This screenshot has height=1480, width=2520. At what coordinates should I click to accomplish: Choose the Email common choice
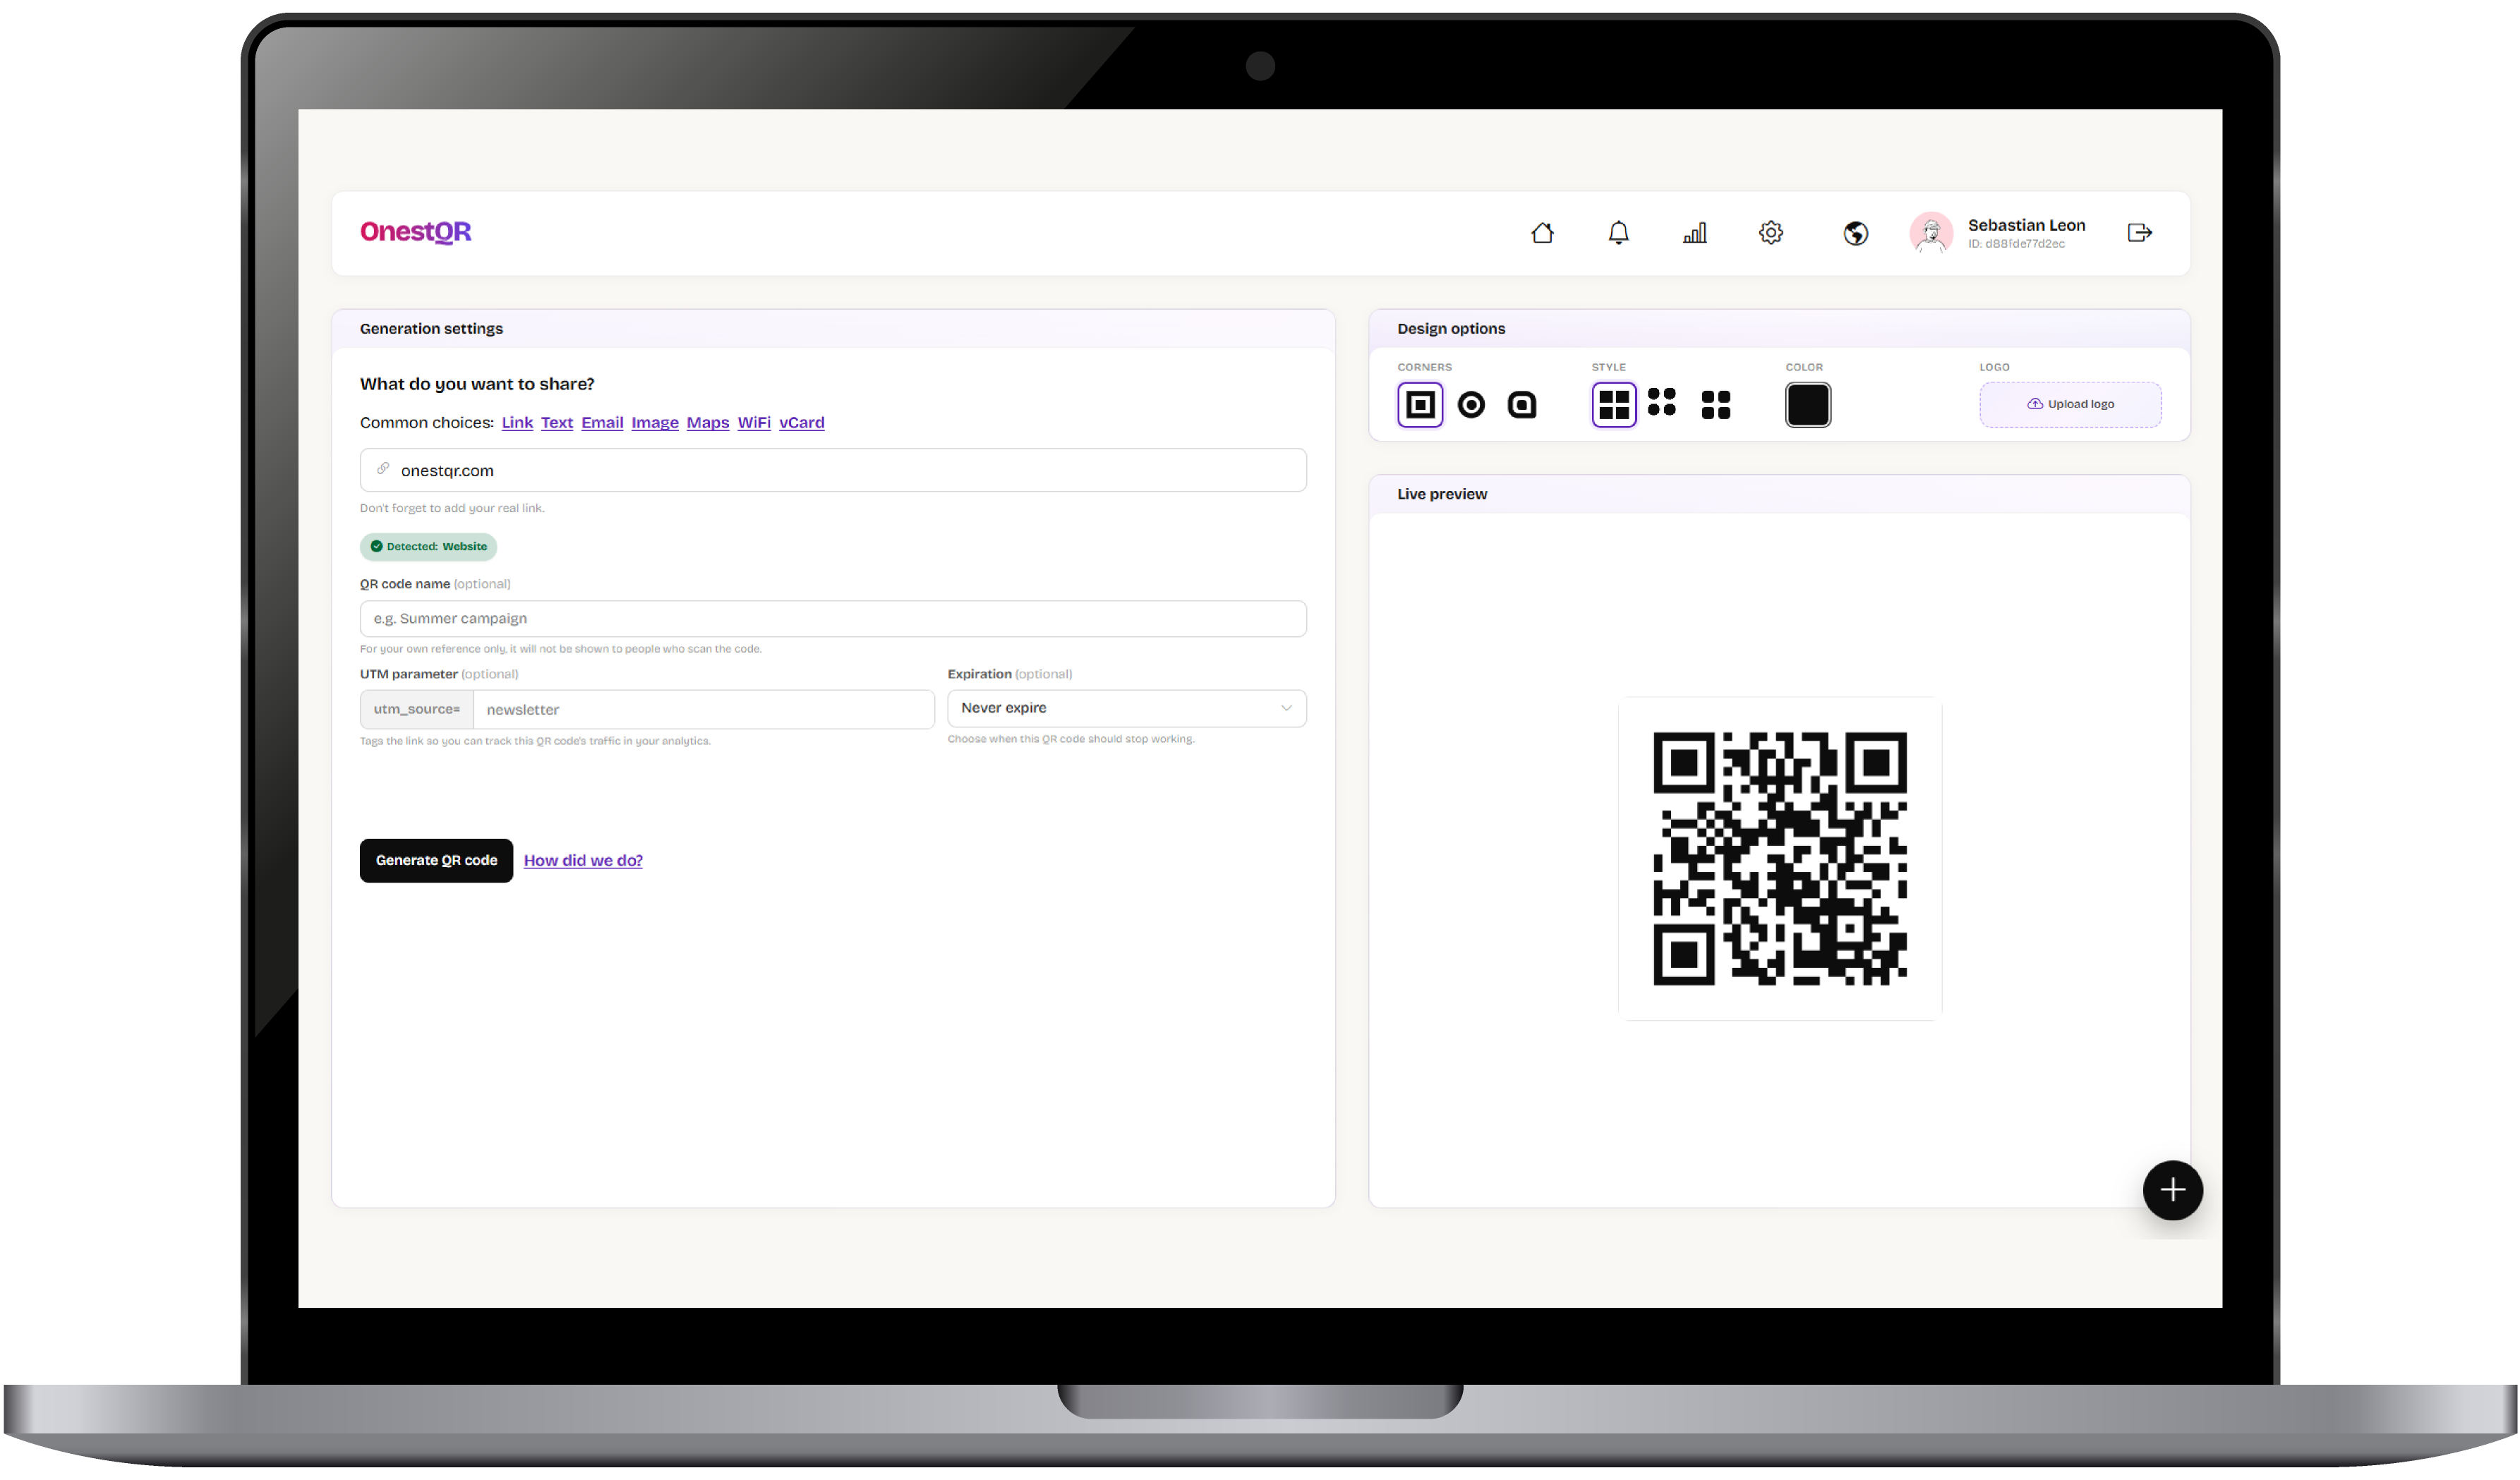tap(602, 423)
